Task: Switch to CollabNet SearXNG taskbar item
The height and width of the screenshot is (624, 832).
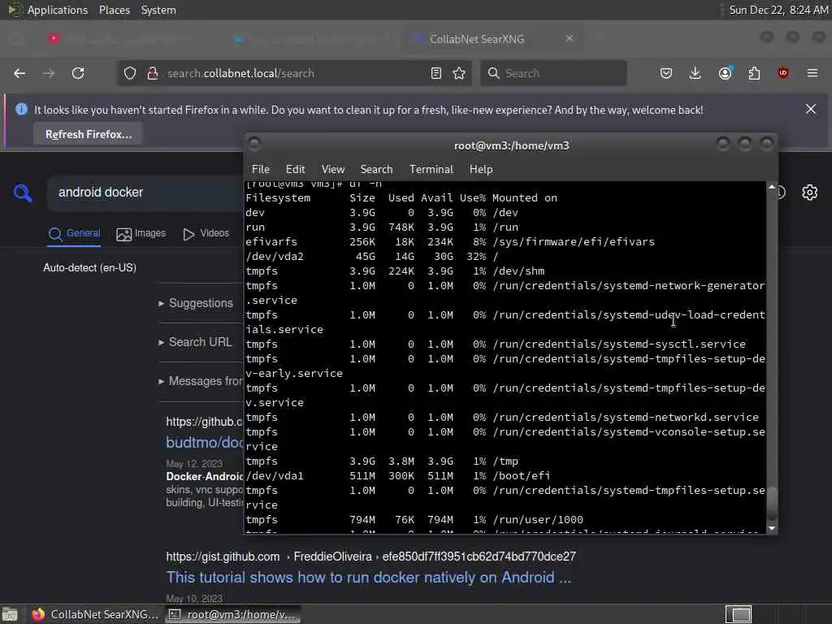Action: point(94,614)
